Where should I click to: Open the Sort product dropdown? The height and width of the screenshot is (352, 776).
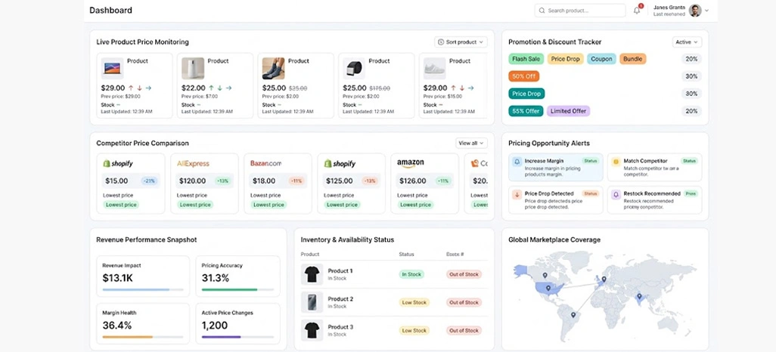pyautogui.click(x=461, y=42)
